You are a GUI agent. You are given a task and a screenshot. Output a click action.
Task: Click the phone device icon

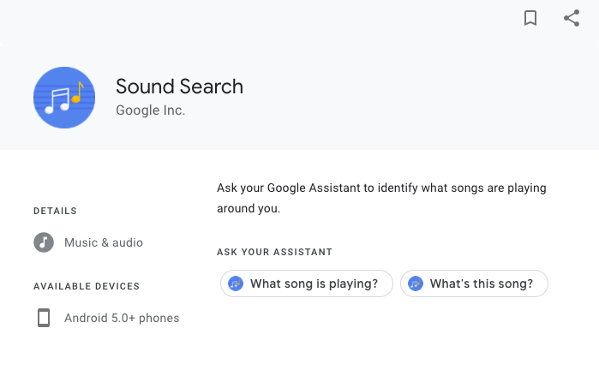[x=44, y=318]
